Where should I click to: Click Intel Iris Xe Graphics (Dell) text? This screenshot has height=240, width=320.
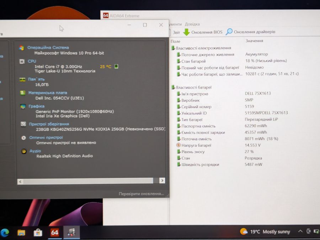click(63, 116)
